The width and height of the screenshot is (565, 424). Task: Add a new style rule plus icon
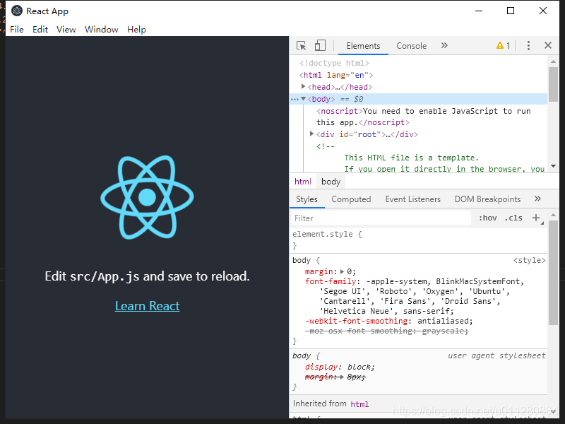(536, 218)
